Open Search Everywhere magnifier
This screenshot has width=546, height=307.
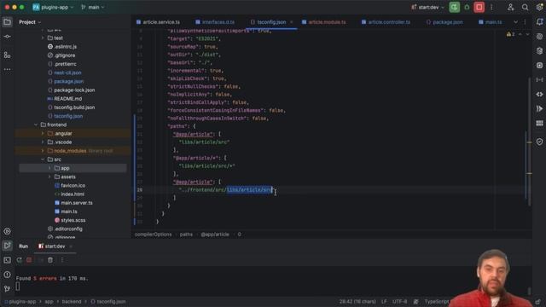tap(525, 7)
